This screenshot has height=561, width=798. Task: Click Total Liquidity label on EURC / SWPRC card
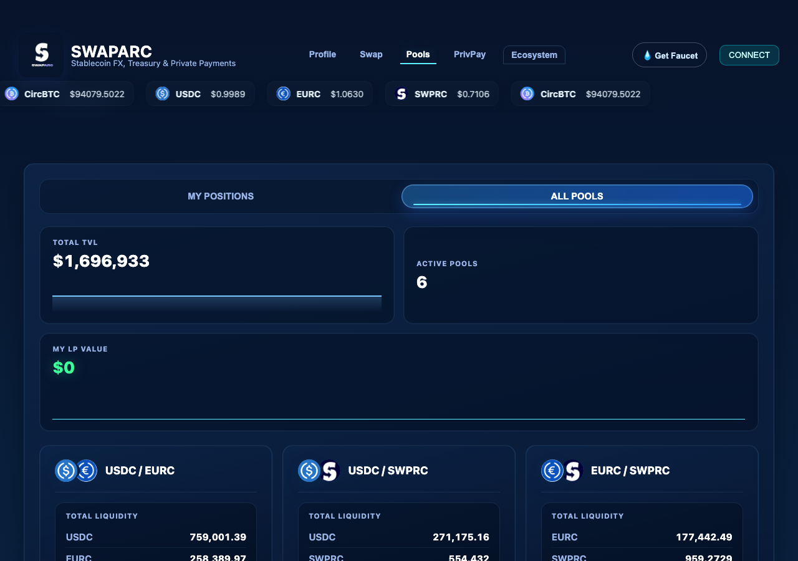click(588, 516)
